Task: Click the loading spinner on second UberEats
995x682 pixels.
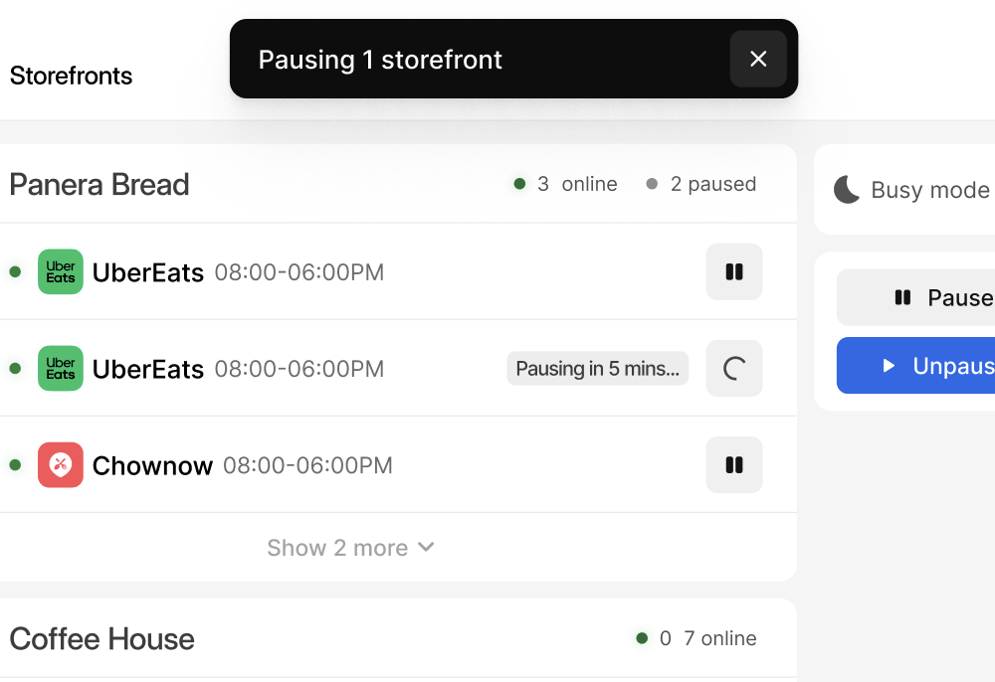Action: [x=734, y=368]
